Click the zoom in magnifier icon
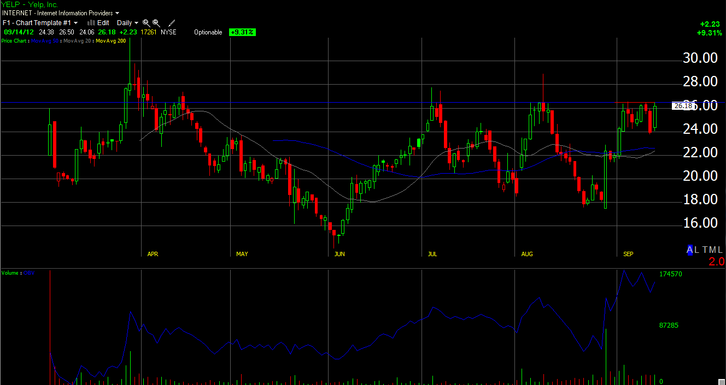 click(146, 23)
